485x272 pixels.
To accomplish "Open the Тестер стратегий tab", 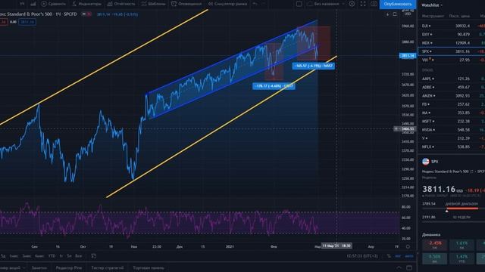I will (x=108, y=267).
